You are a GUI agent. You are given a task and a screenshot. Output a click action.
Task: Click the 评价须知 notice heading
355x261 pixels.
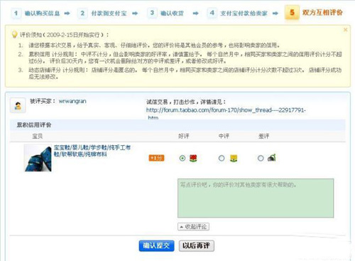64,35
